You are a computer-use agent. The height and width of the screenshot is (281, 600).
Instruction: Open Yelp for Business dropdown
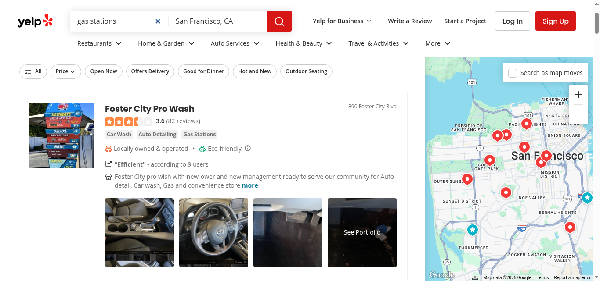click(342, 21)
